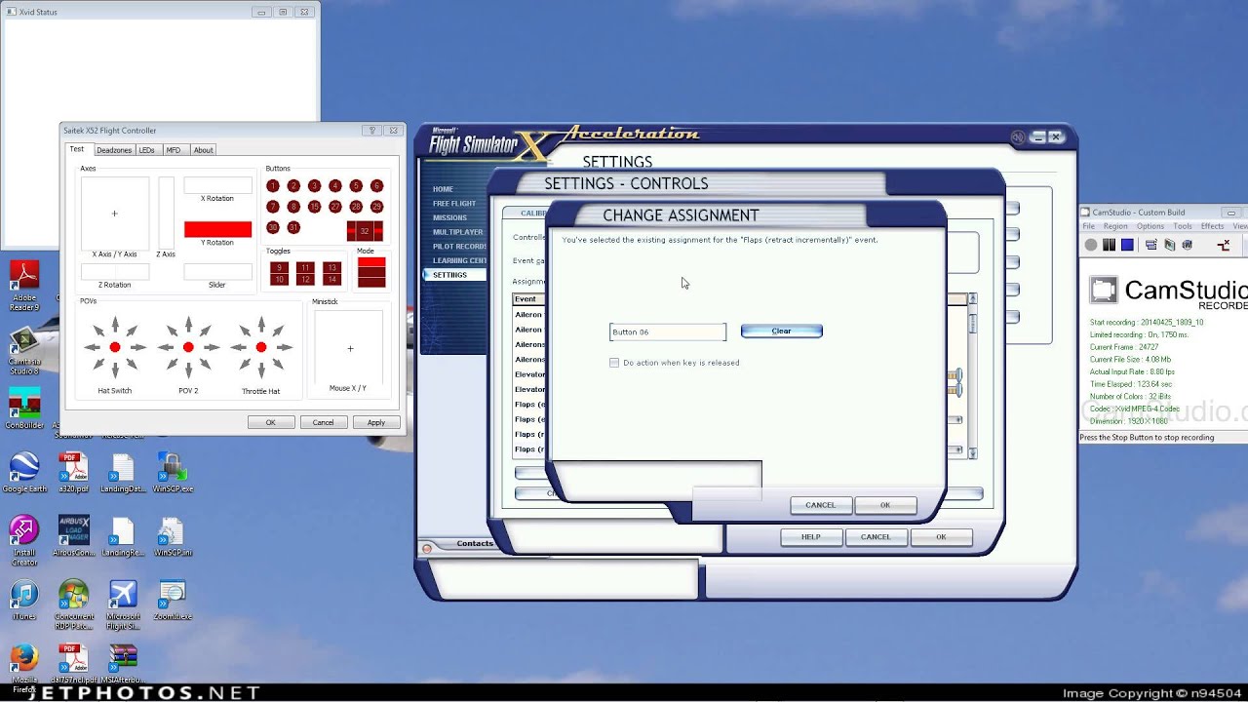The width and height of the screenshot is (1248, 702).
Task: Click CamStudio pause button
Action: tap(1109, 245)
